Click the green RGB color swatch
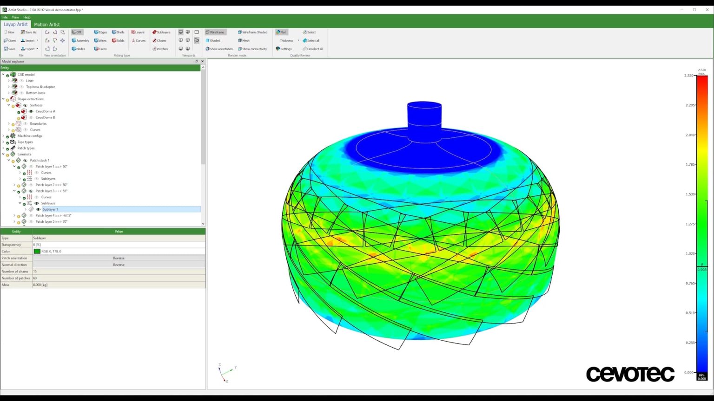Image resolution: width=714 pixels, height=401 pixels. [x=37, y=251]
